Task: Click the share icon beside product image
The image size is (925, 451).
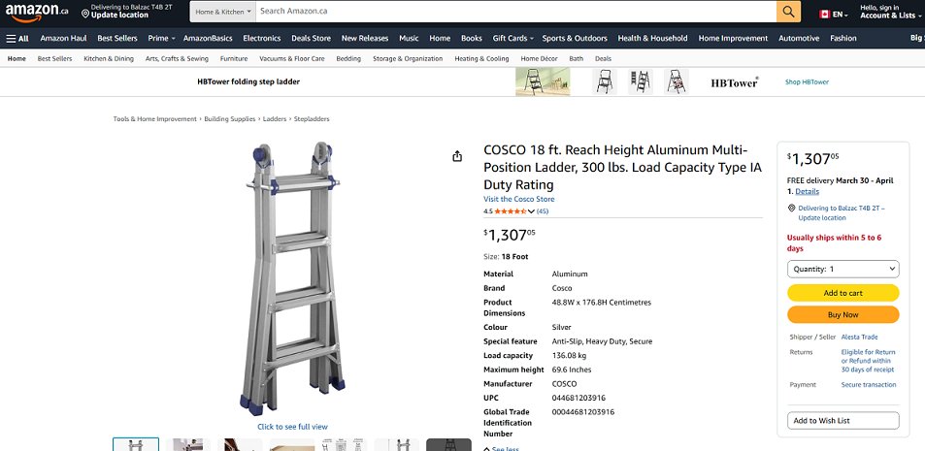Action: click(x=457, y=156)
